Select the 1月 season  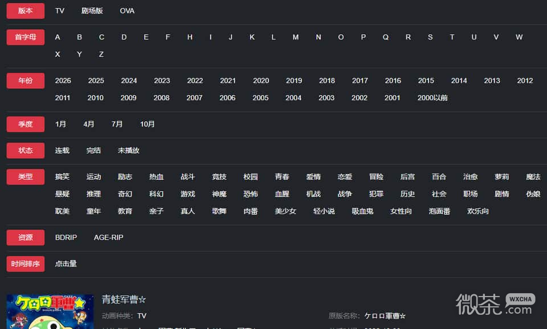click(x=60, y=124)
